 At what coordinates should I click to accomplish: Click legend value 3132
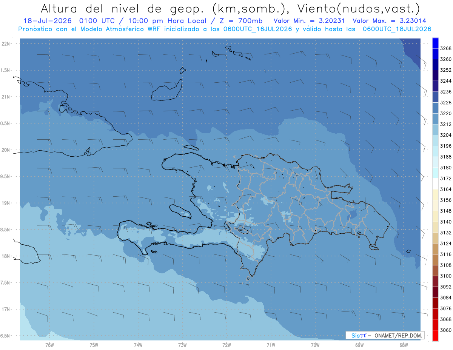[445, 233]
